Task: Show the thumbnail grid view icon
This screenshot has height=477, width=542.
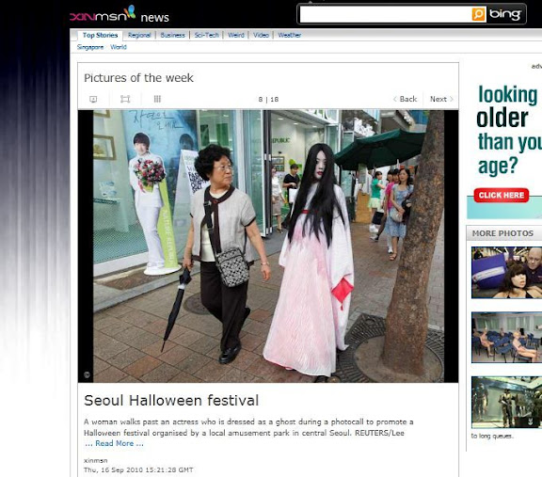Action: (x=157, y=99)
